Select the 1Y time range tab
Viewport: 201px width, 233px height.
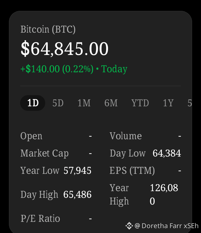[x=168, y=103]
